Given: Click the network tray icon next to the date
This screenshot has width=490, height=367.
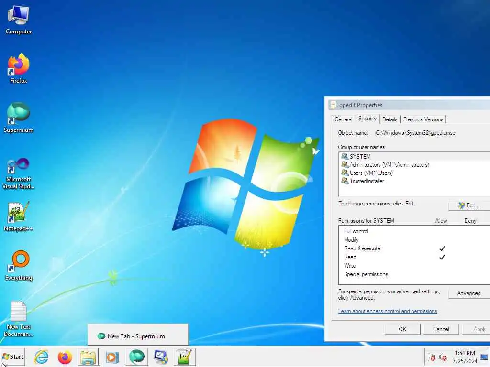Looking at the screenshot, I should tap(484, 357).
